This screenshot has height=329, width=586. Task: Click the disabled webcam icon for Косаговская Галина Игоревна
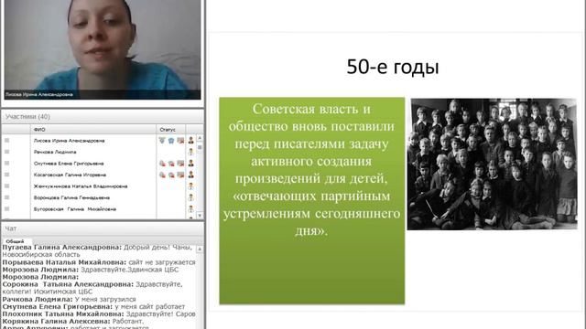tap(171, 175)
